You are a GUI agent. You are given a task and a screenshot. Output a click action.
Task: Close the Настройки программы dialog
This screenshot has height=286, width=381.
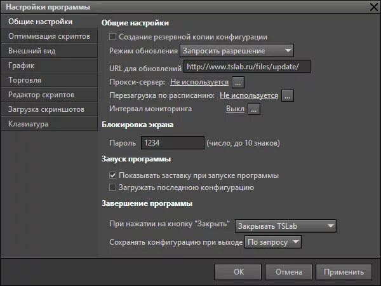pos(374,7)
